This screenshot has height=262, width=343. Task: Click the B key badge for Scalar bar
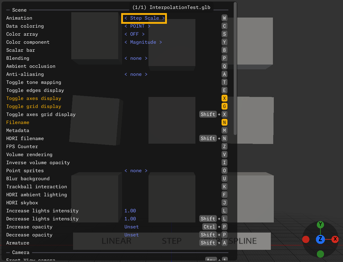pos(225,50)
